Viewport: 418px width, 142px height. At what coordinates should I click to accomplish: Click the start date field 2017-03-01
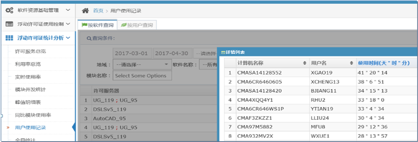[132, 53]
